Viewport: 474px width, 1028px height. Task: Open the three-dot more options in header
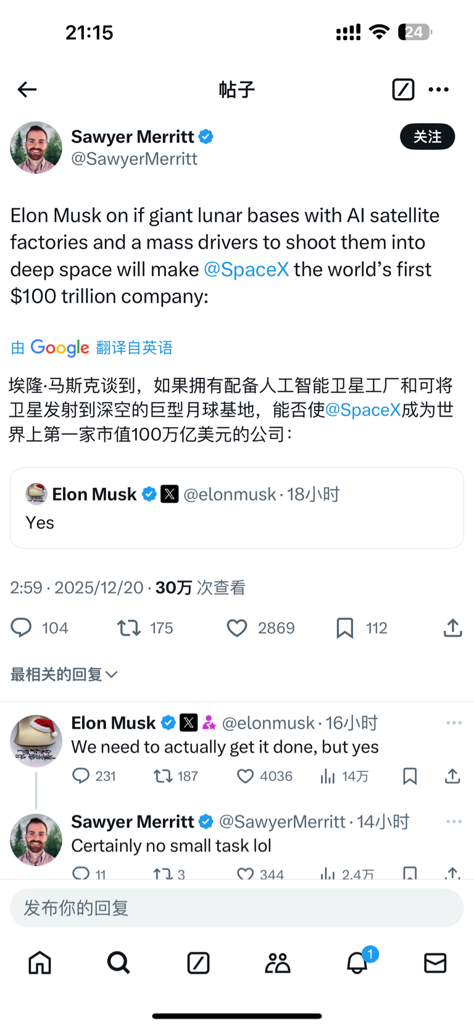pos(439,90)
